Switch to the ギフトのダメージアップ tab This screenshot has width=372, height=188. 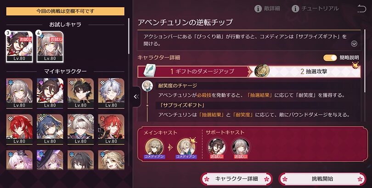192,71
